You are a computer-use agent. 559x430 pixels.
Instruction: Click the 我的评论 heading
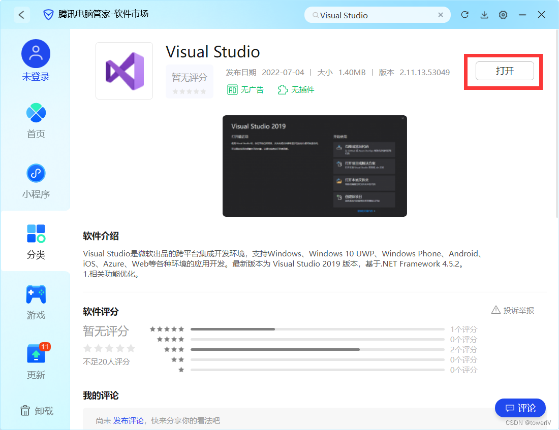[101, 395]
